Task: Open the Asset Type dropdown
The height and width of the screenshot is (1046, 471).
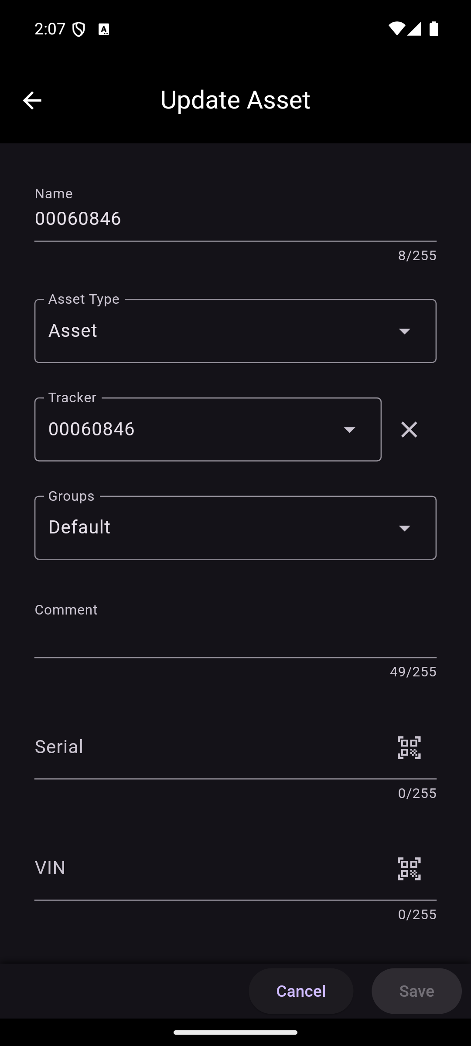Action: click(235, 331)
